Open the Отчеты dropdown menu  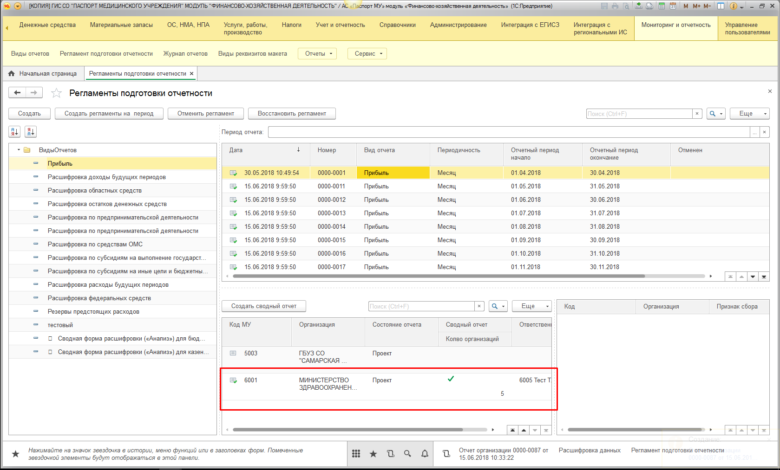(x=318, y=54)
